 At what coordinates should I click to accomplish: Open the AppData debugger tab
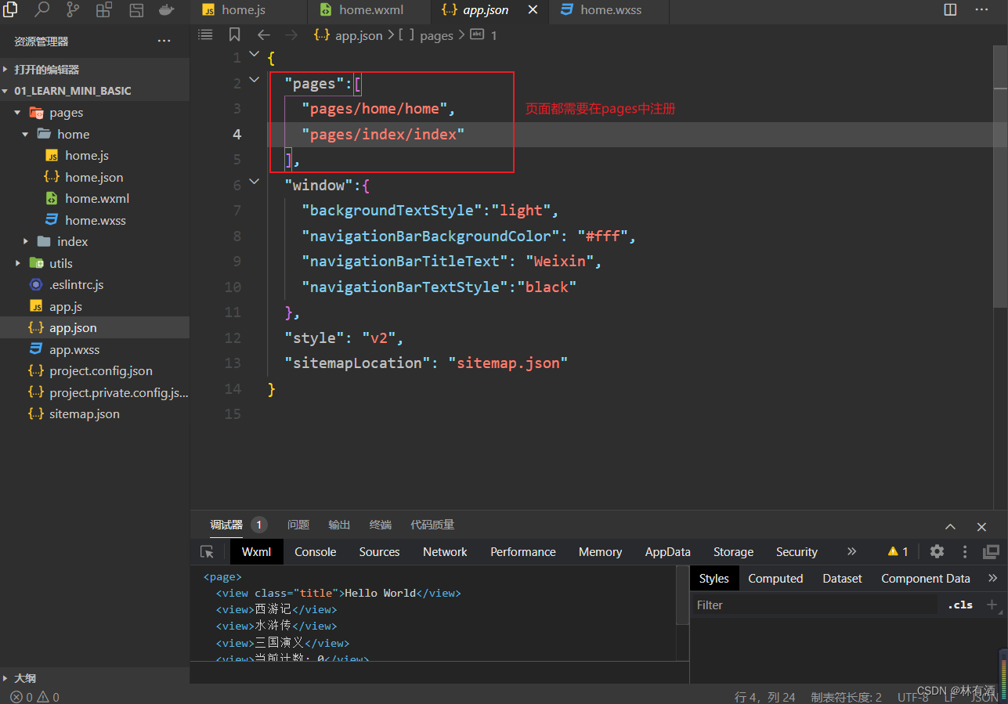(668, 551)
